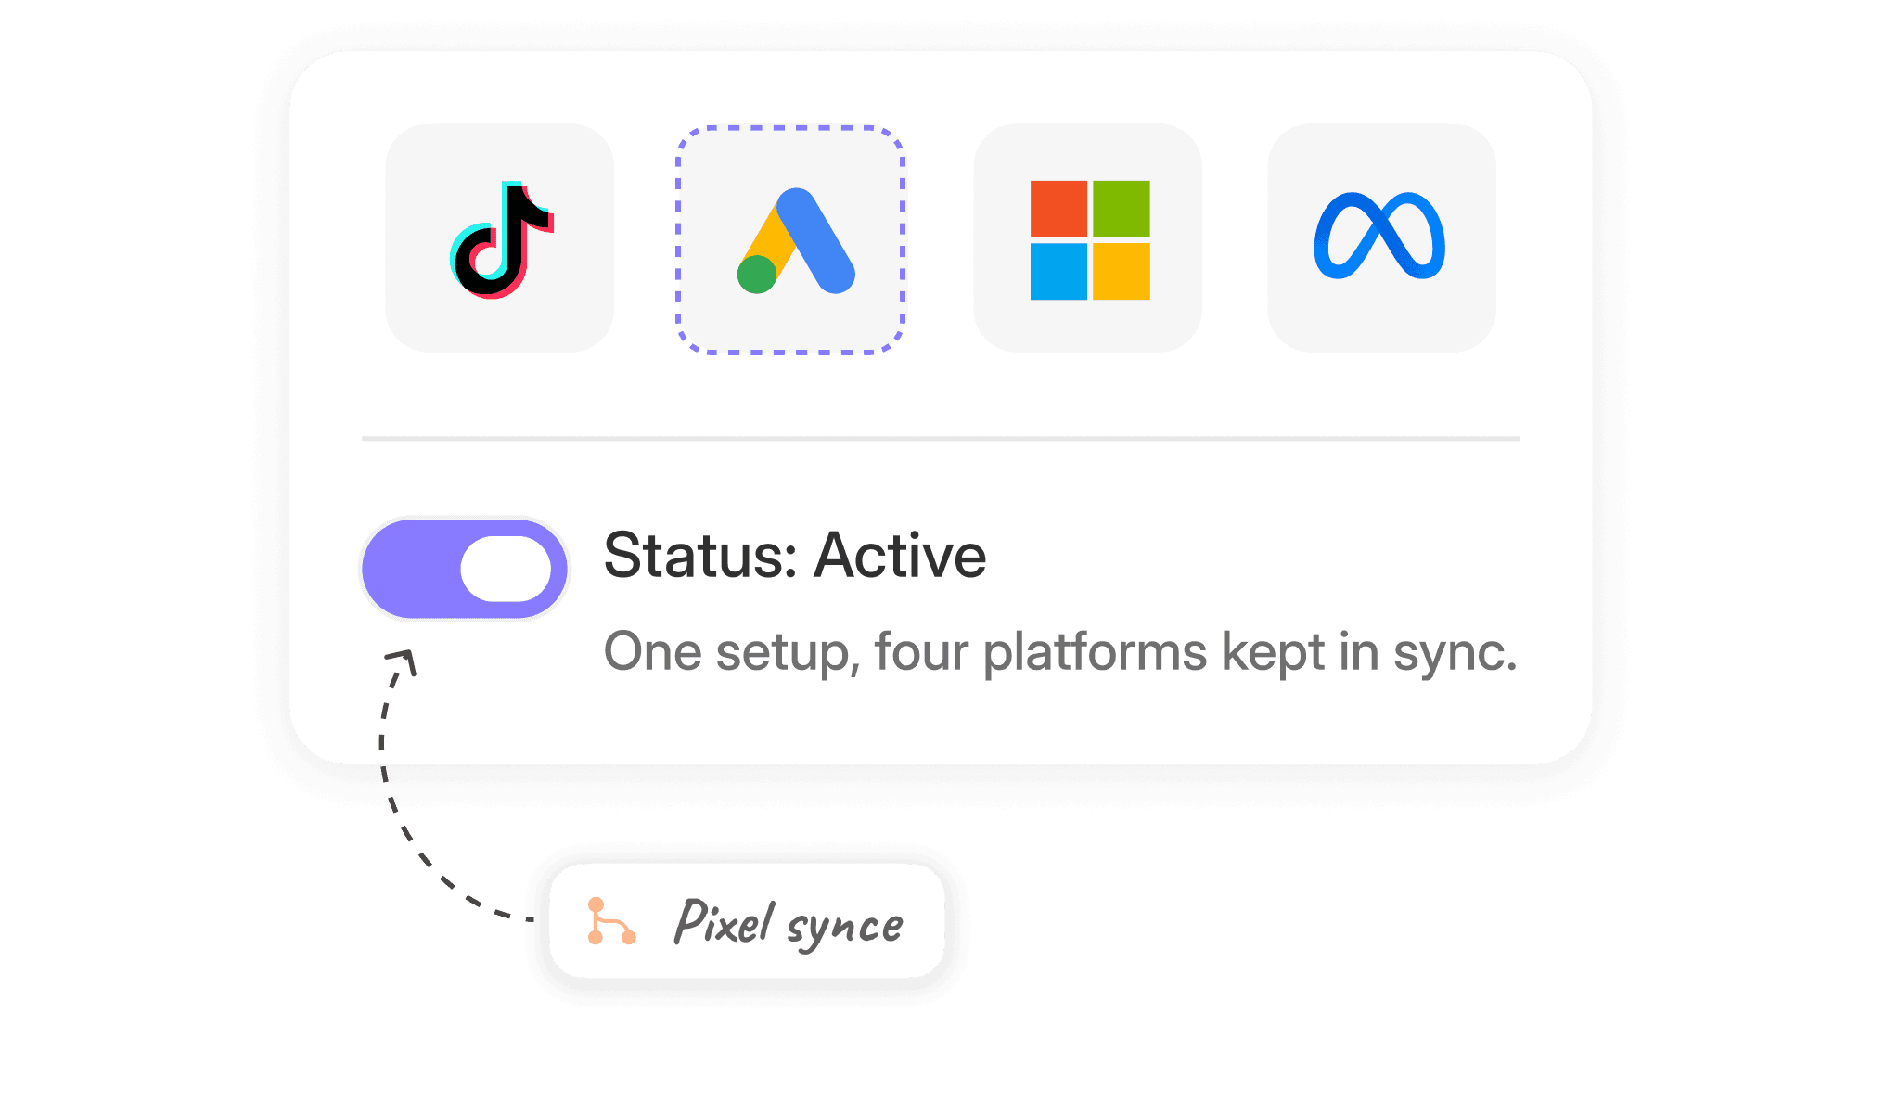Click the Pixel sync label badge
The height and width of the screenshot is (1116, 1885).
pyautogui.click(x=747, y=920)
